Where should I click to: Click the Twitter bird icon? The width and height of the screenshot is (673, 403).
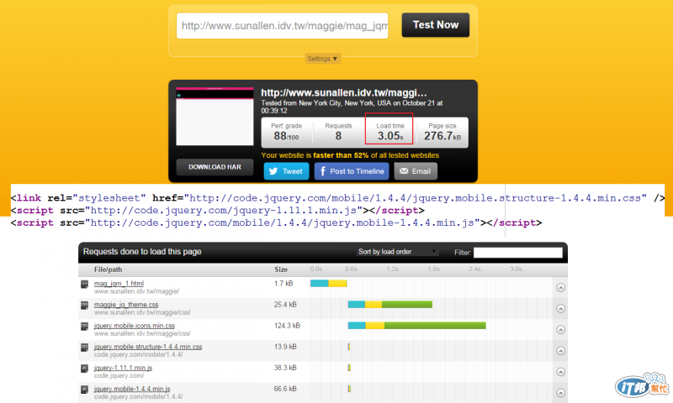pyautogui.click(x=273, y=171)
